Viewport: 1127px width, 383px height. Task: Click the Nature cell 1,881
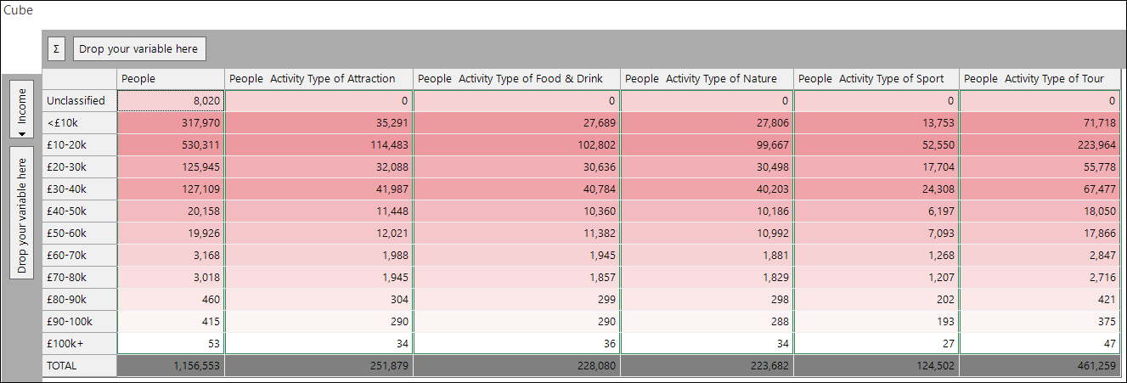(x=707, y=255)
